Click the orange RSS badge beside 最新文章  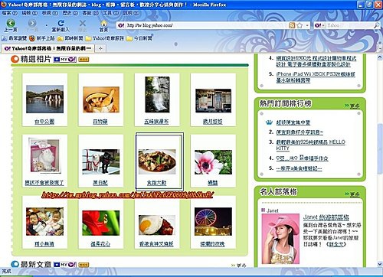83,265
